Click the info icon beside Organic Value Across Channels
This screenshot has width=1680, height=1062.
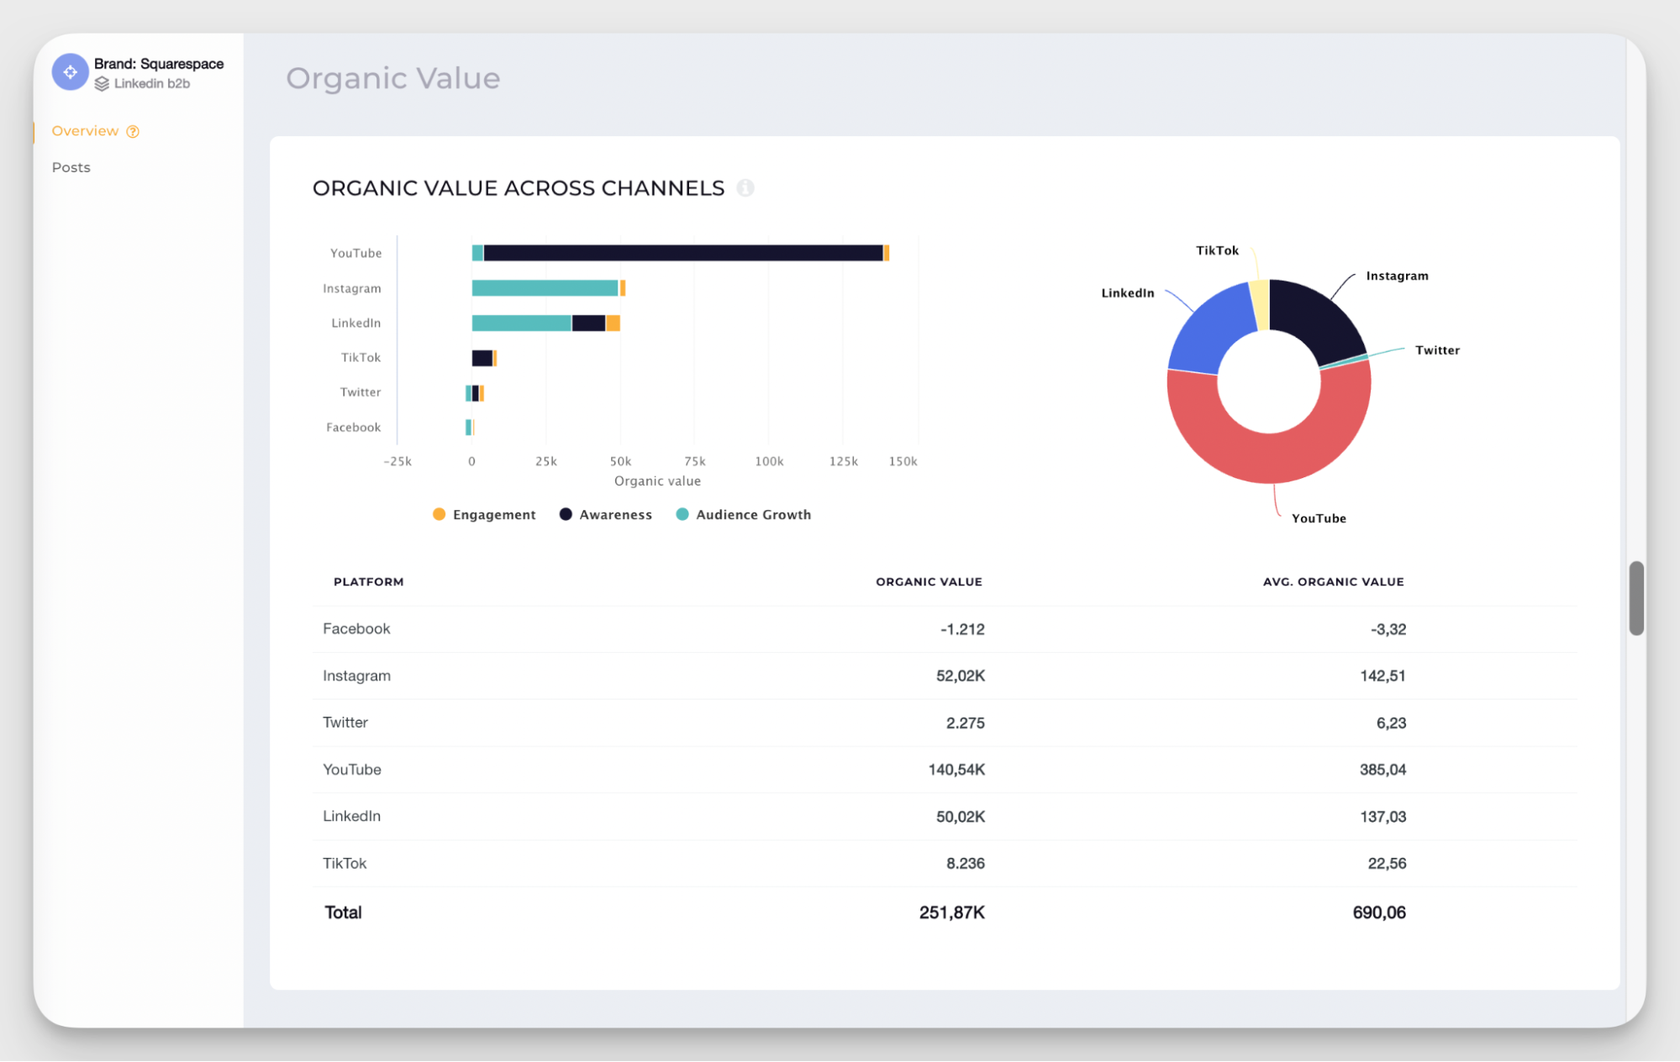[745, 188]
